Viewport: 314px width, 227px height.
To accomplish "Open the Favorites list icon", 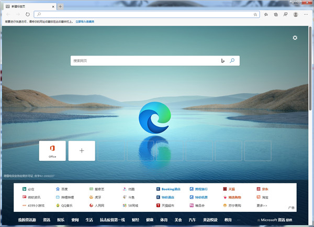I will click(267, 14).
